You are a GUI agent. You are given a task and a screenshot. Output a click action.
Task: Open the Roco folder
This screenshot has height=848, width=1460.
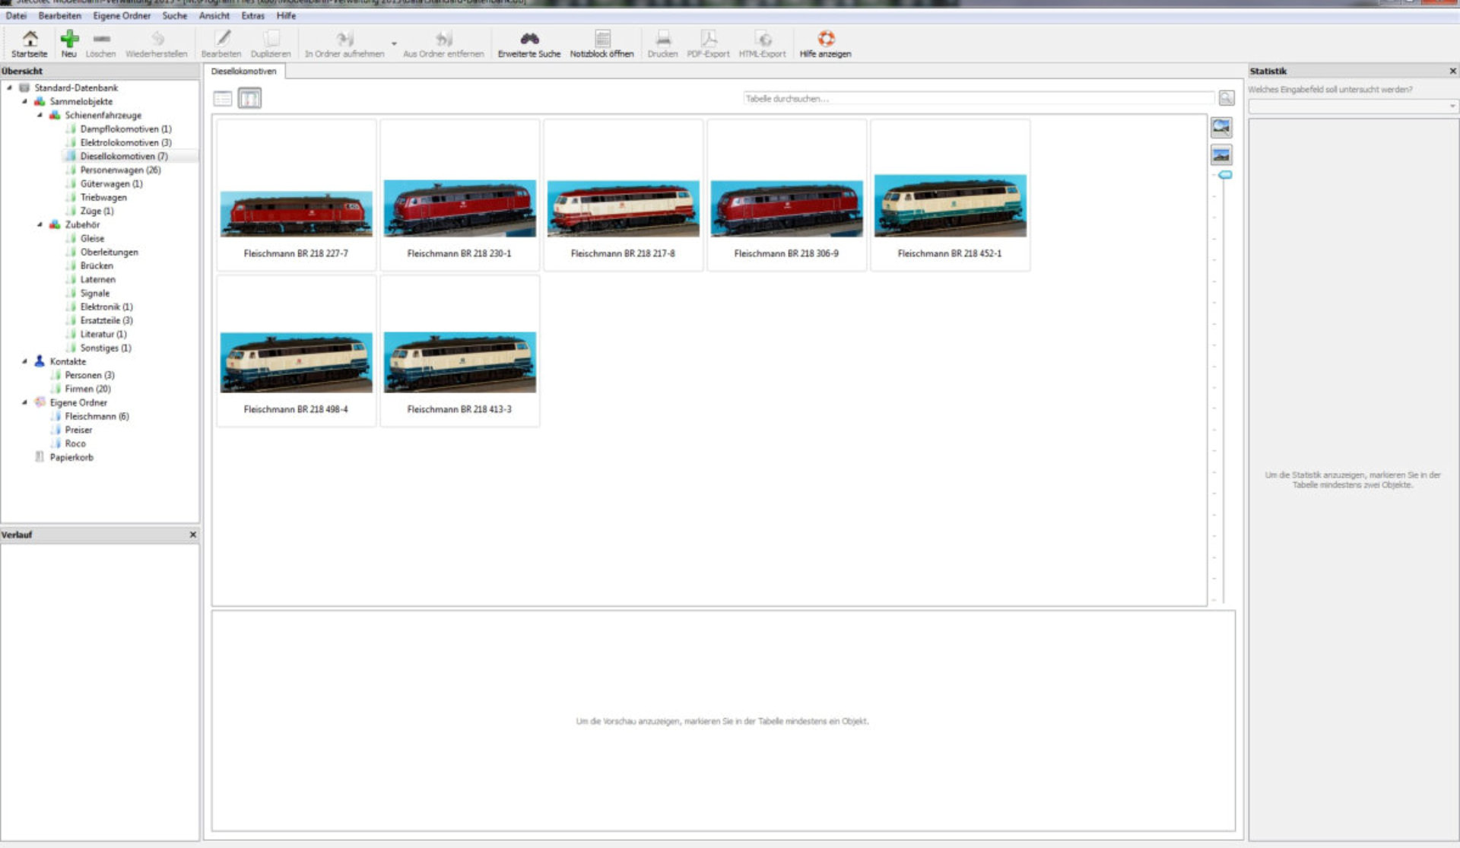pos(75,443)
